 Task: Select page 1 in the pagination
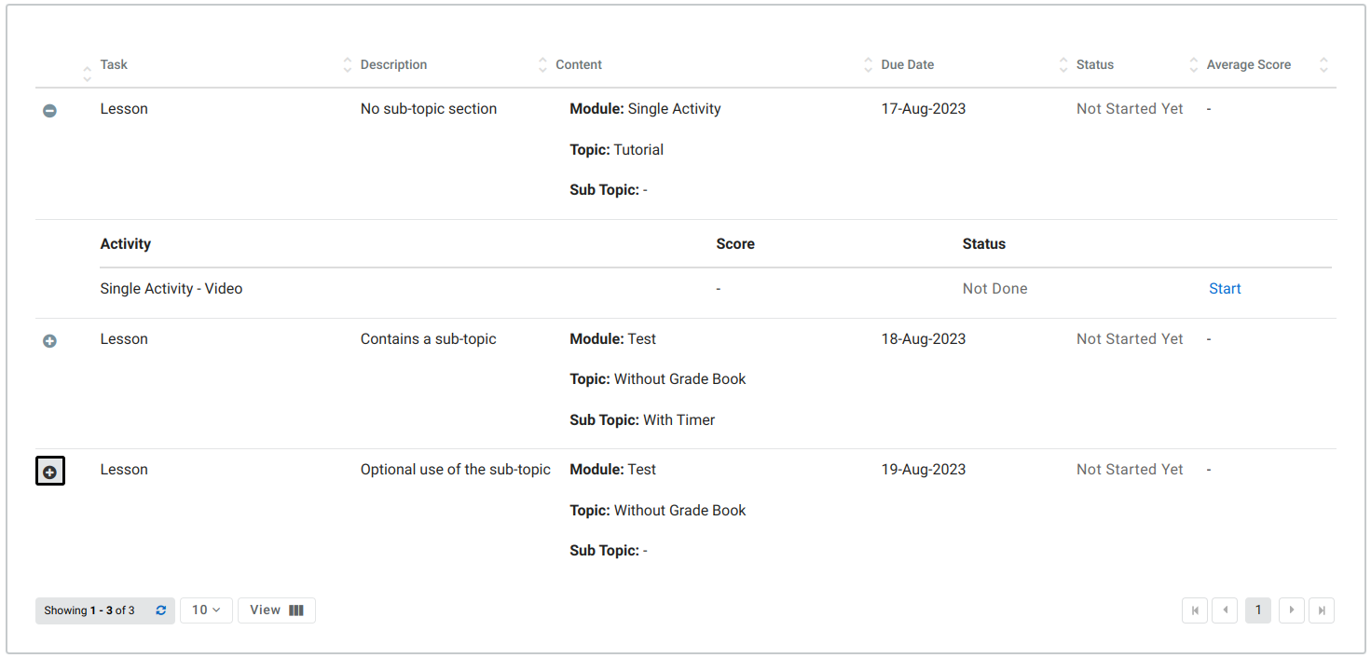click(x=1258, y=610)
